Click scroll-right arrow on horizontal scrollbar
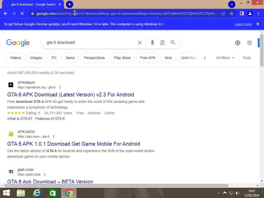 258,186
